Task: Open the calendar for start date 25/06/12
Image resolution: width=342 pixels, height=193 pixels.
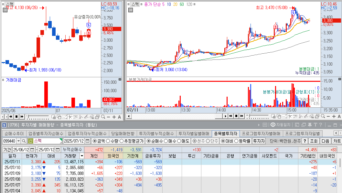Action: 32,150
